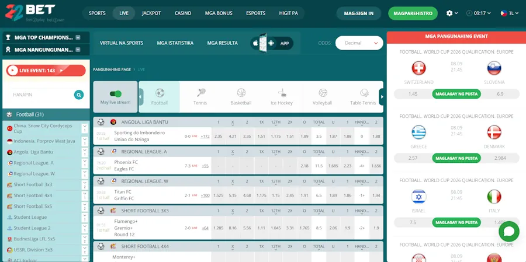Select odds 1.525 for Titan FC win
The height and width of the screenshot is (262, 526).
(x=219, y=195)
